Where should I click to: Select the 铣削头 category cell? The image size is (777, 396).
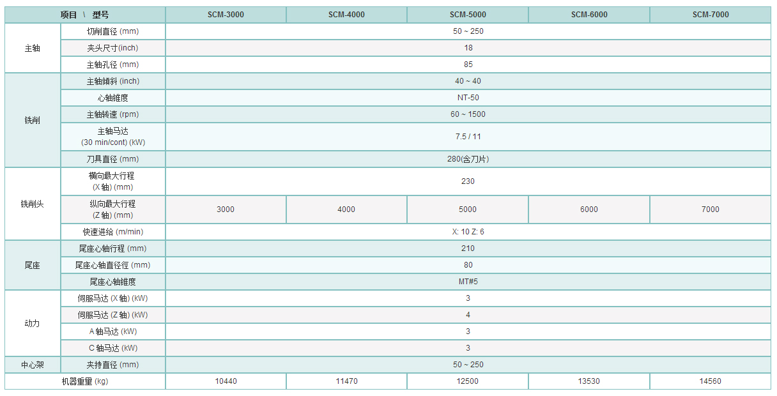(x=33, y=204)
